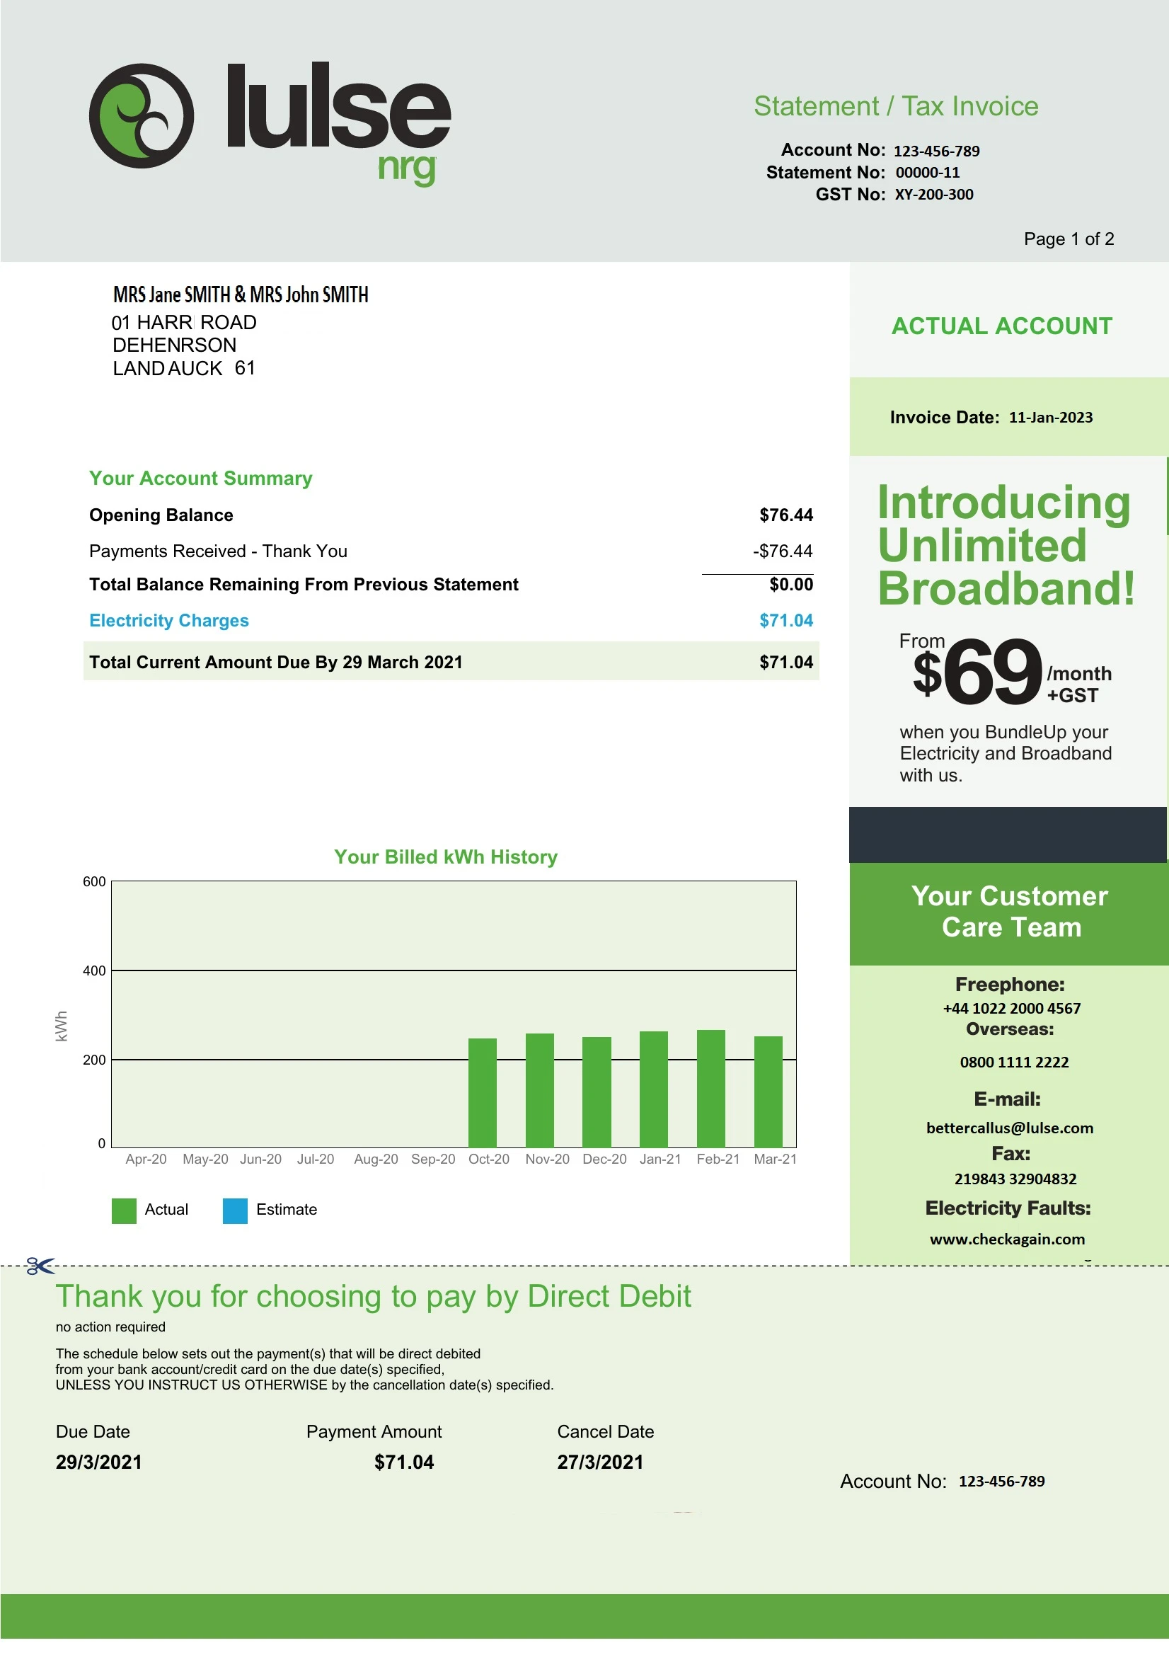Click the 600 kWh axis label
Image resolution: width=1169 pixels, height=1655 pixels.
pos(94,881)
